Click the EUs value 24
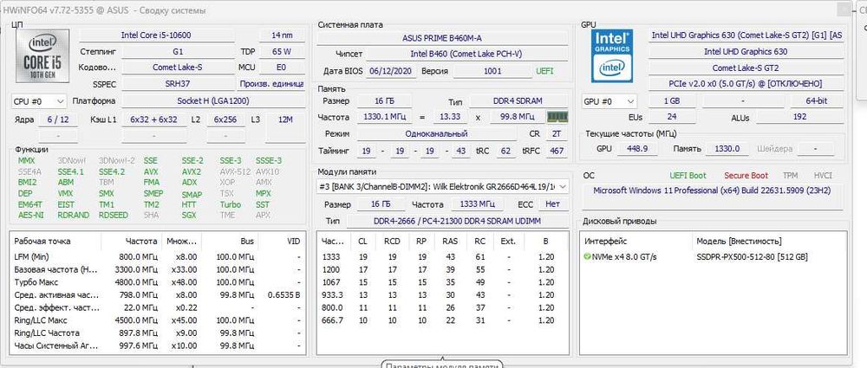This screenshot has height=368, width=867. pos(671,117)
